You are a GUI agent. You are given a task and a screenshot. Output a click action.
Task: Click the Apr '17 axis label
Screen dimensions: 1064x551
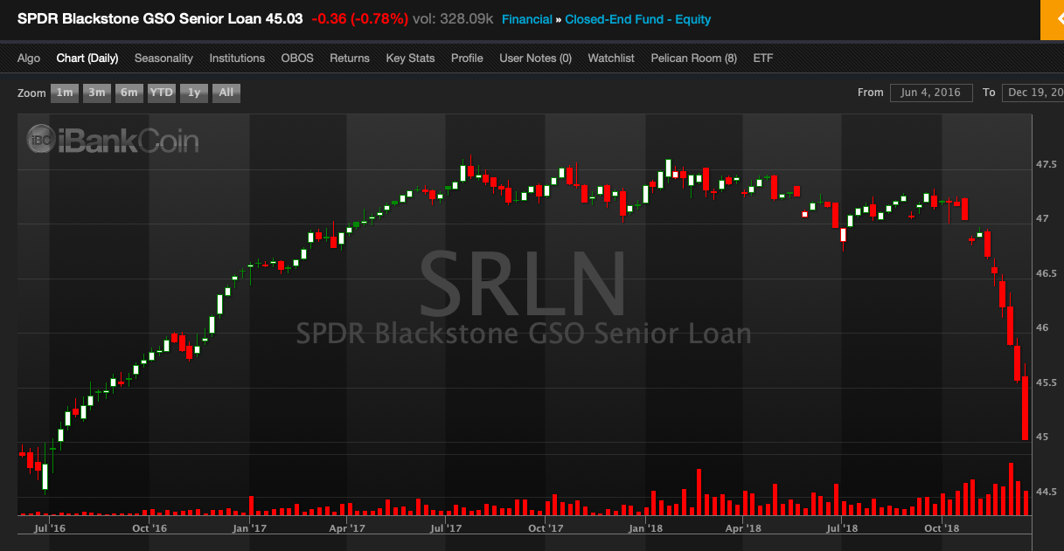349,528
